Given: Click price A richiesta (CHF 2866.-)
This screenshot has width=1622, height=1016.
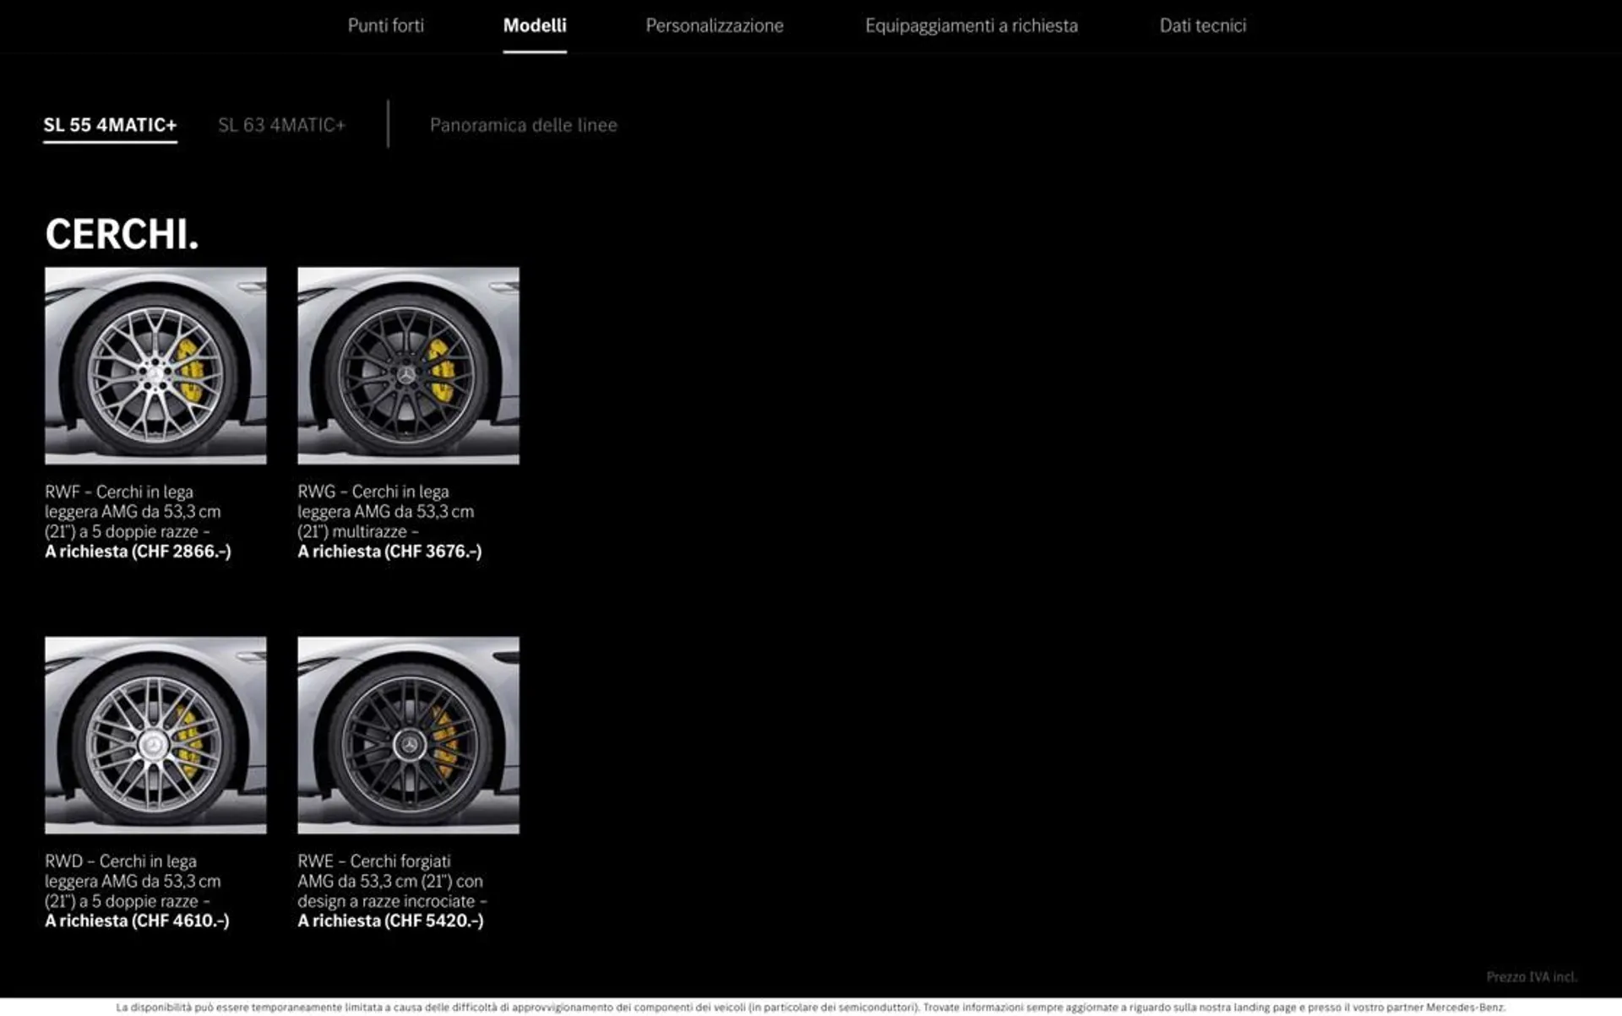Looking at the screenshot, I should [x=138, y=551].
